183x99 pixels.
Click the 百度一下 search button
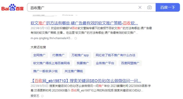(x=168, y=8)
